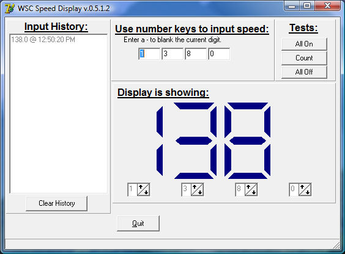Click the large seven-segment digit 1 display
This screenshot has height=254, width=345.
pyautogui.click(x=160, y=140)
